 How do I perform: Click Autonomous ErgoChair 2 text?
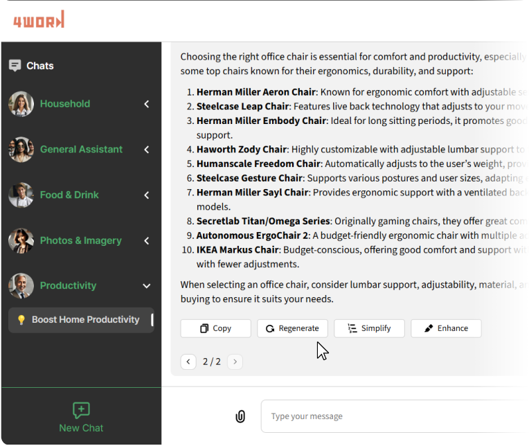point(252,235)
